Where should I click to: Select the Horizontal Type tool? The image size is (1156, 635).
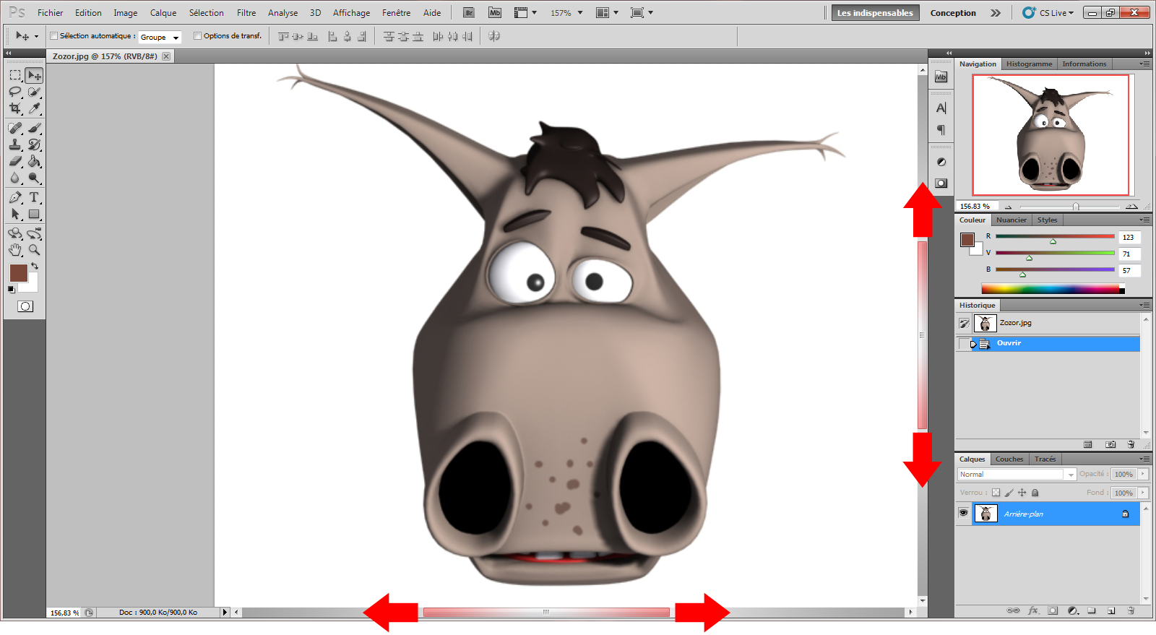tap(34, 197)
